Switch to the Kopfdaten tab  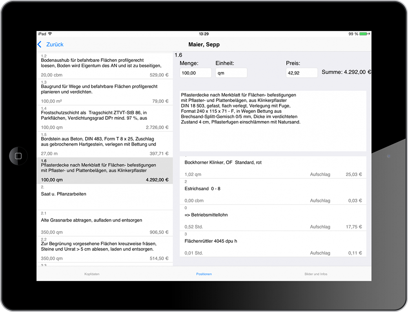tap(92, 274)
